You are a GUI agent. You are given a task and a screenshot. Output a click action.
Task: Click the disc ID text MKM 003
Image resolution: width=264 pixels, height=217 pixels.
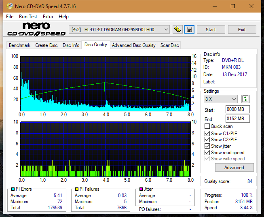click(231, 67)
